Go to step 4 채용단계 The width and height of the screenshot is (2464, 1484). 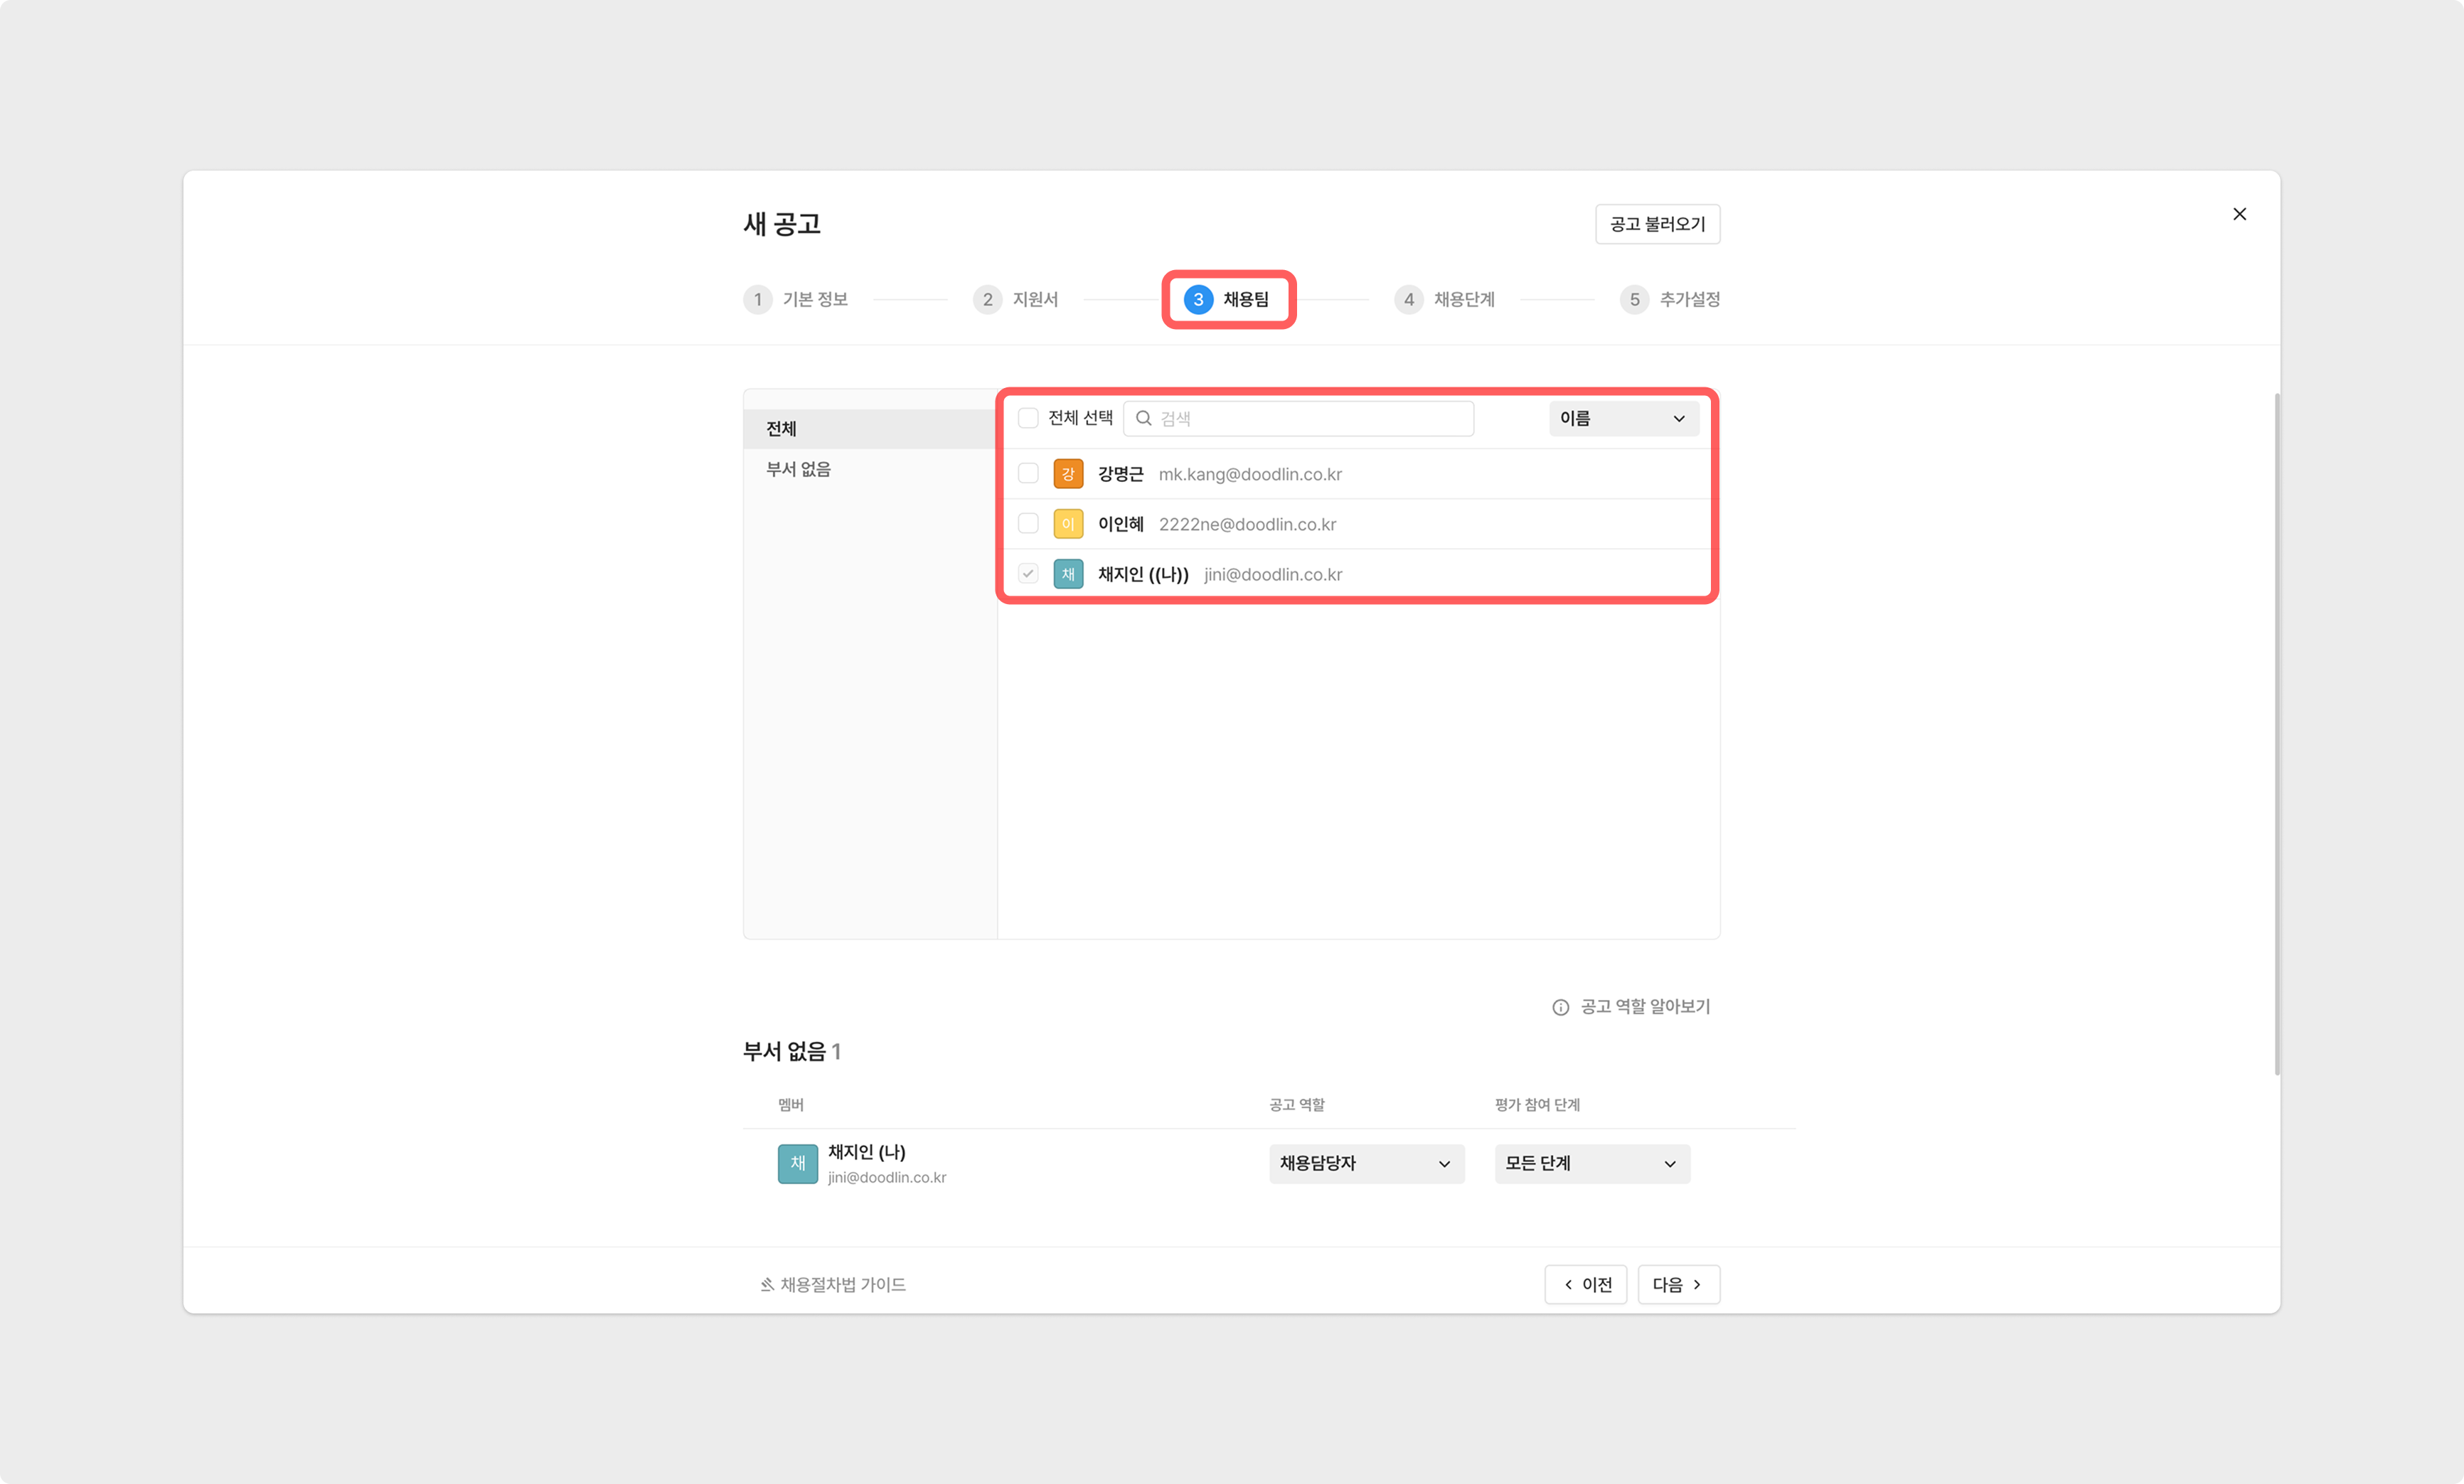1444,300
